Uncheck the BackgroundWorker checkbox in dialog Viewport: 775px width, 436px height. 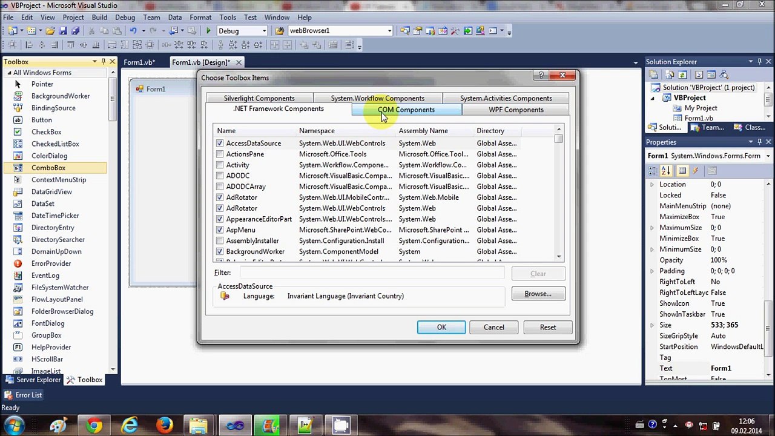tap(220, 252)
